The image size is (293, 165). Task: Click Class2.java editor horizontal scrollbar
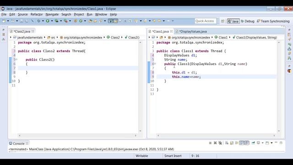pyautogui.click(x=77, y=136)
